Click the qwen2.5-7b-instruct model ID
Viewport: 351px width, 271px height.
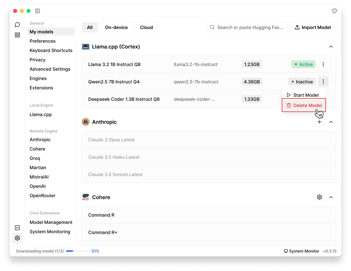coord(196,82)
